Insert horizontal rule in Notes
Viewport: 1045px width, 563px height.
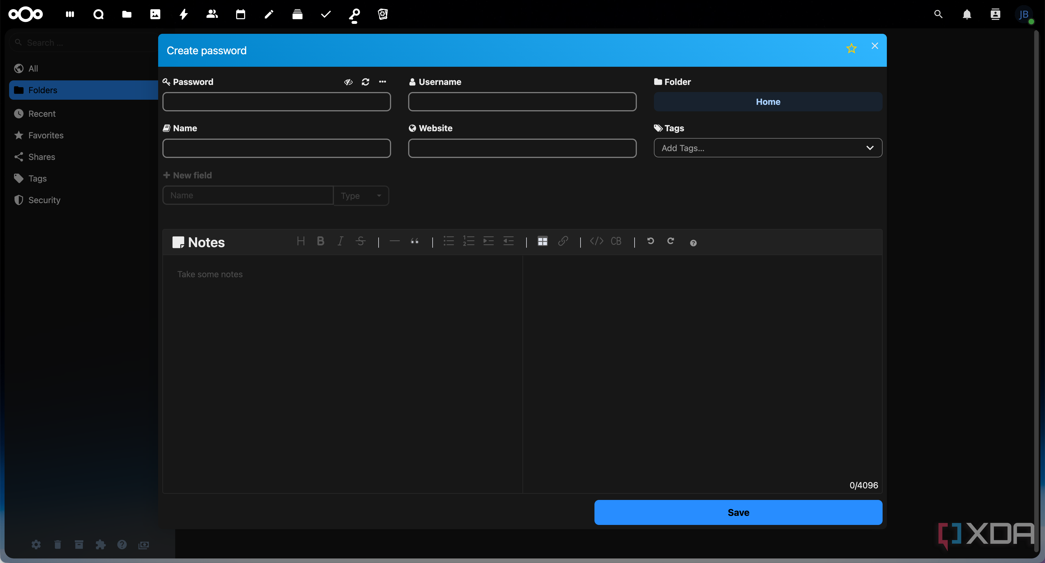[x=394, y=241]
